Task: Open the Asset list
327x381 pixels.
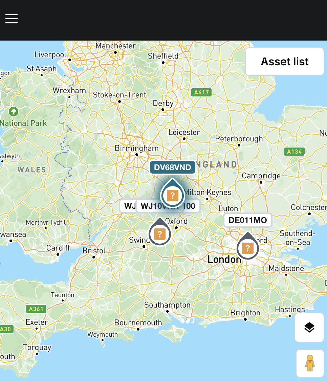Action: tap(284, 62)
